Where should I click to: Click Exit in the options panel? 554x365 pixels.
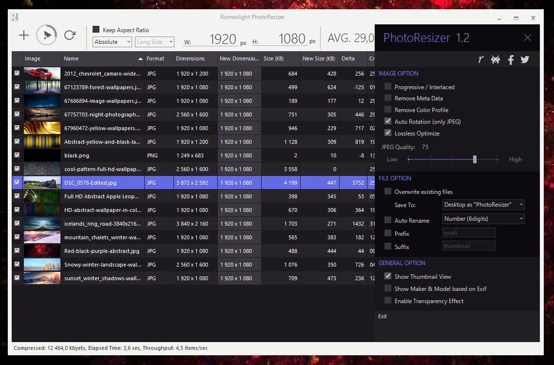point(382,316)
